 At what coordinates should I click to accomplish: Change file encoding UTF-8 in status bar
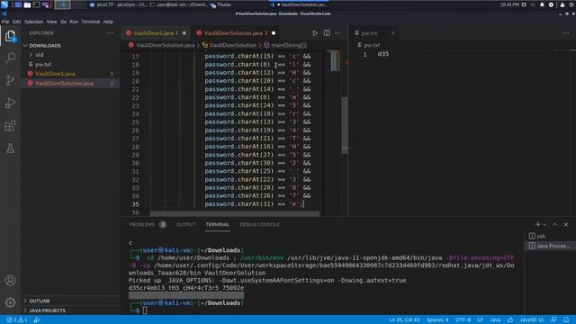[463, 320]
